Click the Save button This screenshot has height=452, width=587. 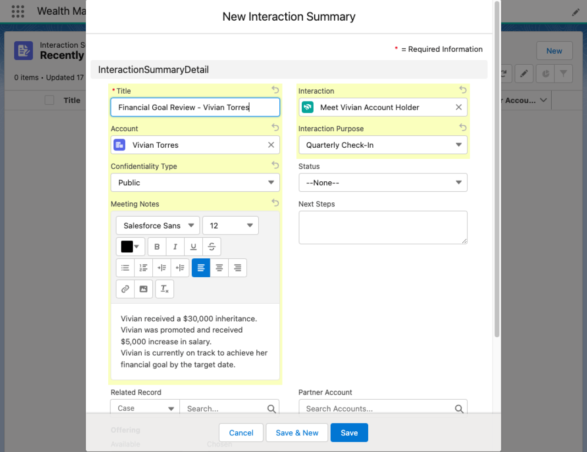(349, 433)
